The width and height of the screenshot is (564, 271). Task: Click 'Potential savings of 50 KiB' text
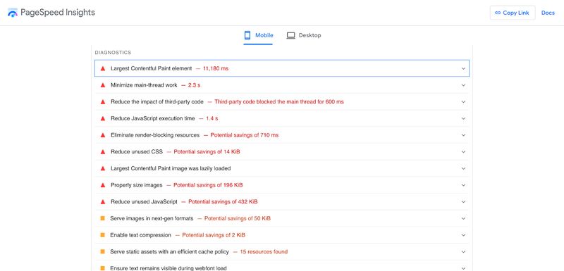(238, 218)
